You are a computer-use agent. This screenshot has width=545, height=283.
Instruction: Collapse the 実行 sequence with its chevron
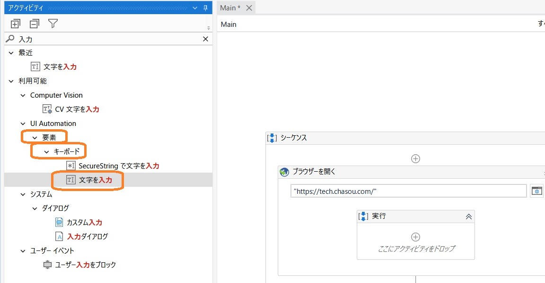pos(468,216)
